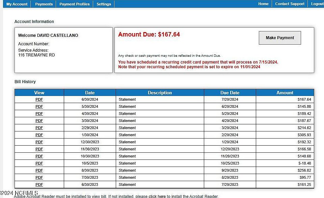Open the 4/30/2024 statement PDF
The image size is (324, 198).
tap(39, 114)
